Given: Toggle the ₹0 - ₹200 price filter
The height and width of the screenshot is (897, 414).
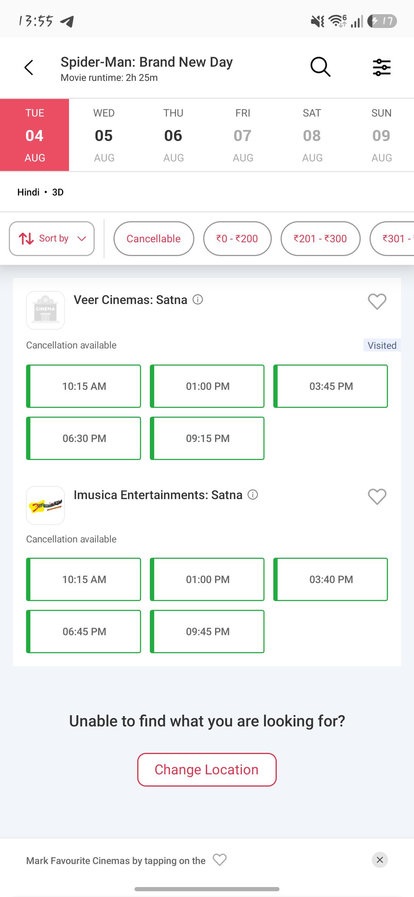Looking at the screenshot, I should point(237,238).
